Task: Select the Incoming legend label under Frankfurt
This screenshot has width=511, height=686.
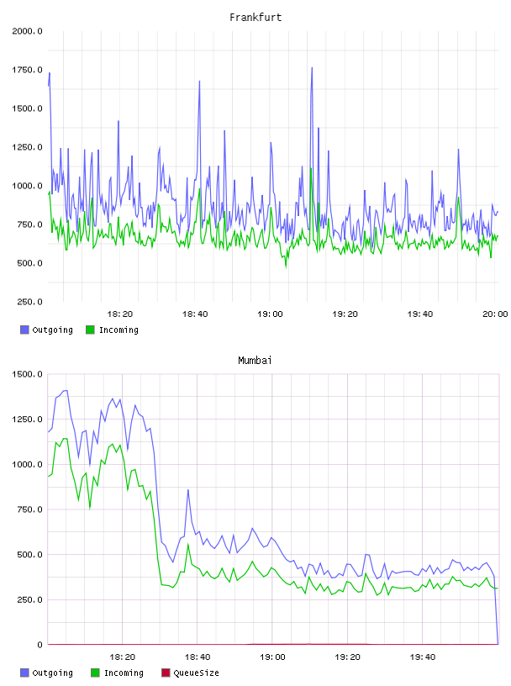Action: pos(119,330)
